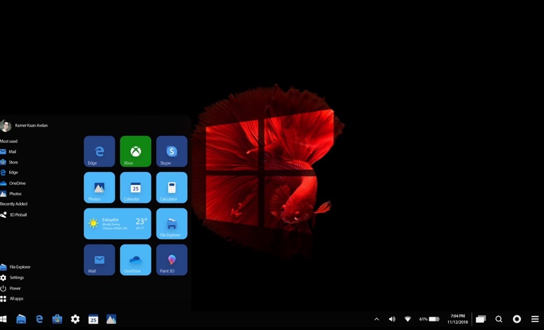Image resolution: width=544 pixels, height=330 pixels.
Task: Open Kamer Kaan Avdan user profile
Action: pyautogui.click(x=24, y=126)
